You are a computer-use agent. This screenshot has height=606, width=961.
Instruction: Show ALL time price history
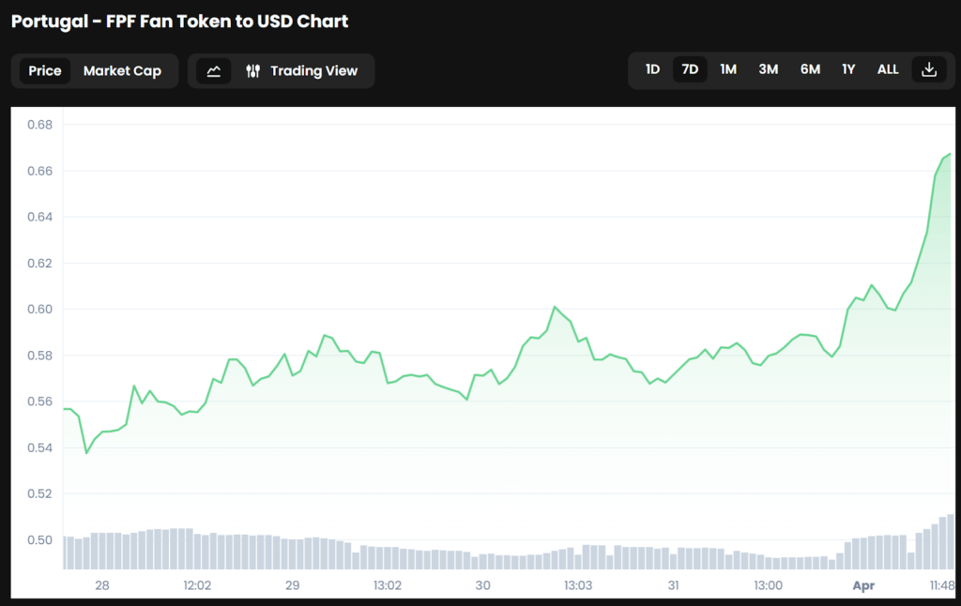(x=887, y=70)
